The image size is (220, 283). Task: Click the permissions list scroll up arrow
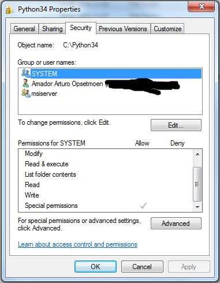(197, 154)
